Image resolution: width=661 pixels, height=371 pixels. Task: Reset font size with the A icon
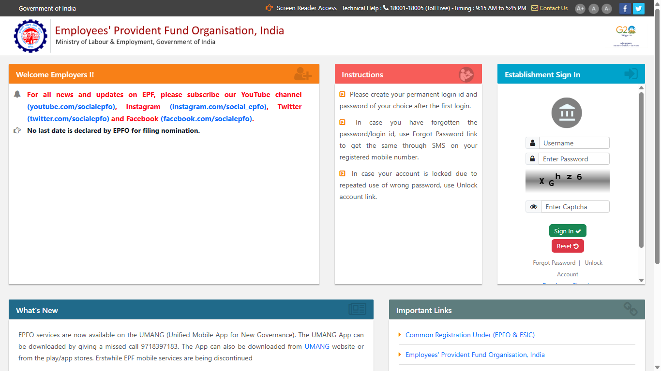coord(594,8)
